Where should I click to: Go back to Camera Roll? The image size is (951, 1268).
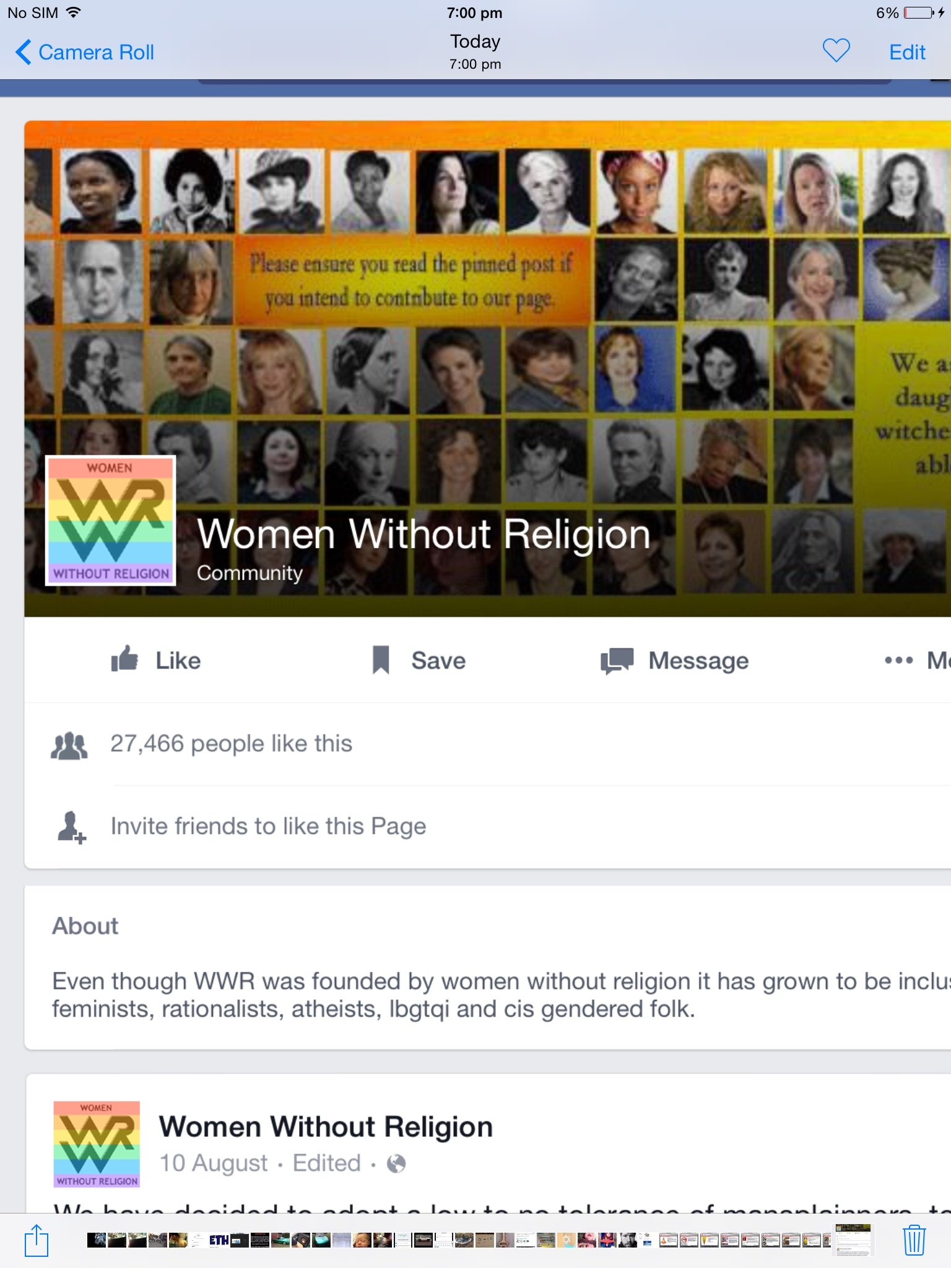click(85, 52)
